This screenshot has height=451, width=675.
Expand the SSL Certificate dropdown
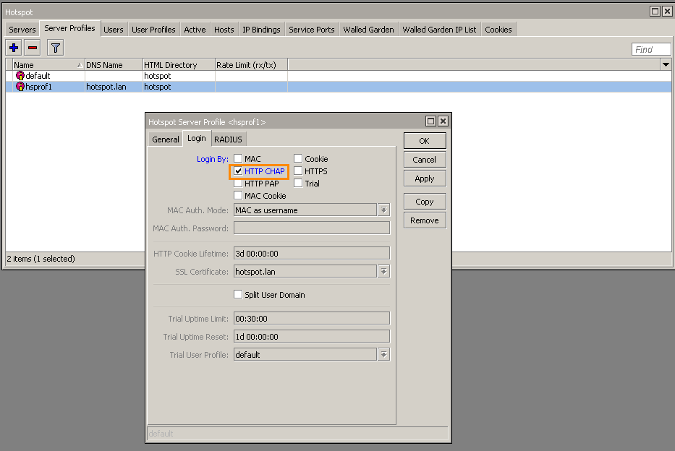tap(383, 272)
